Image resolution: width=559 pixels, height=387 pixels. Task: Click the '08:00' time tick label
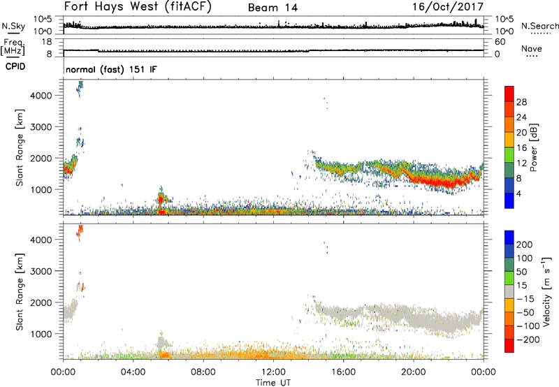point(203,372)
